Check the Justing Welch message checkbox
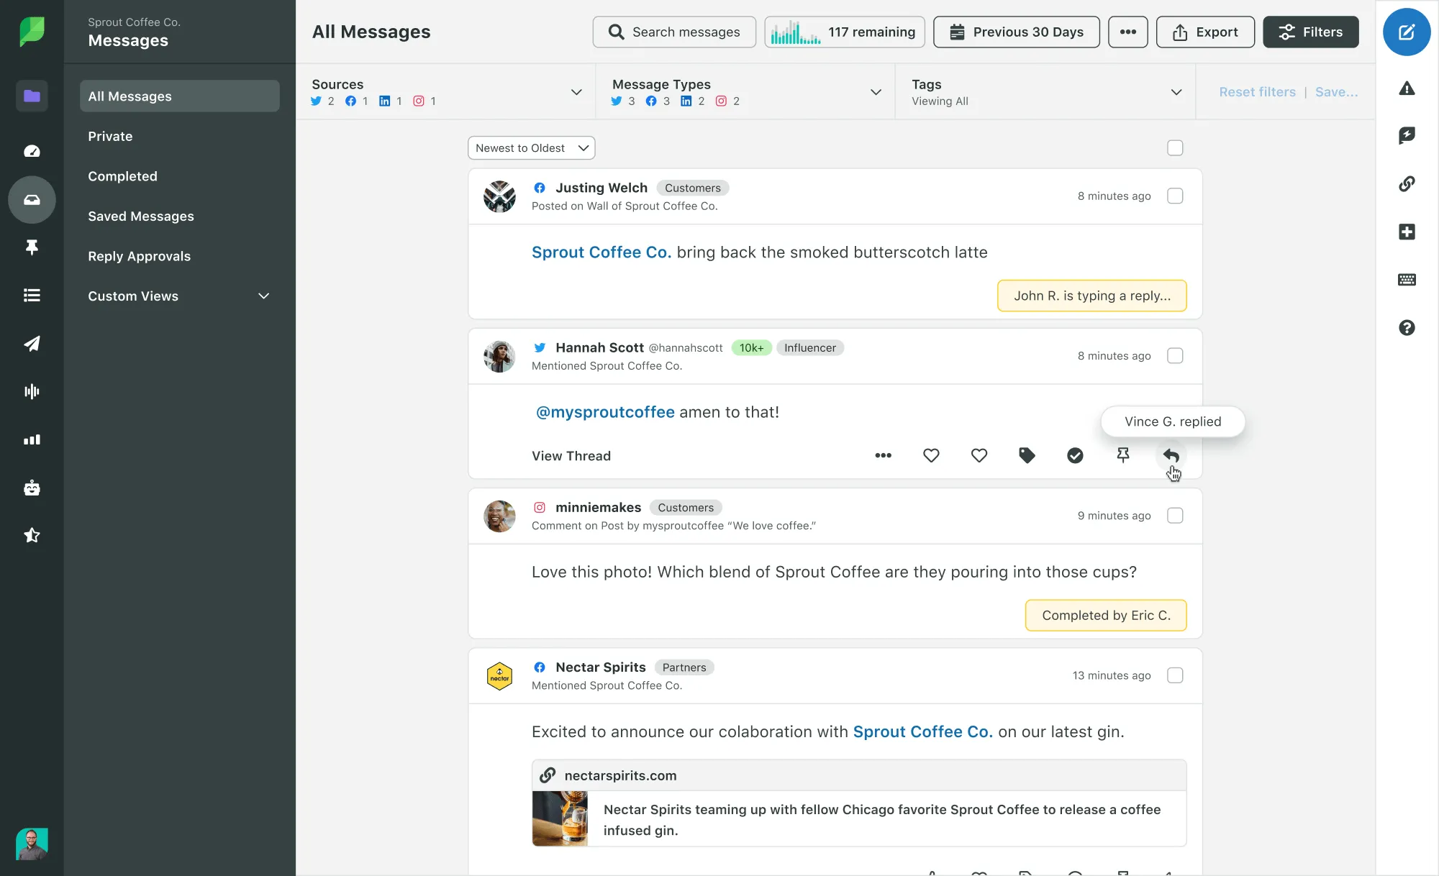Viewport: 1439px width, 876px height. 1175,196
